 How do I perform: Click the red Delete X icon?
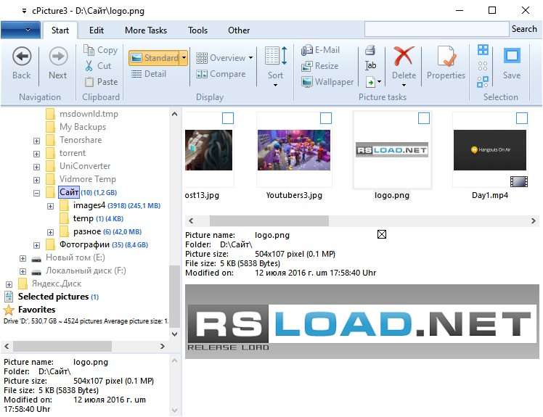(404, 56)
